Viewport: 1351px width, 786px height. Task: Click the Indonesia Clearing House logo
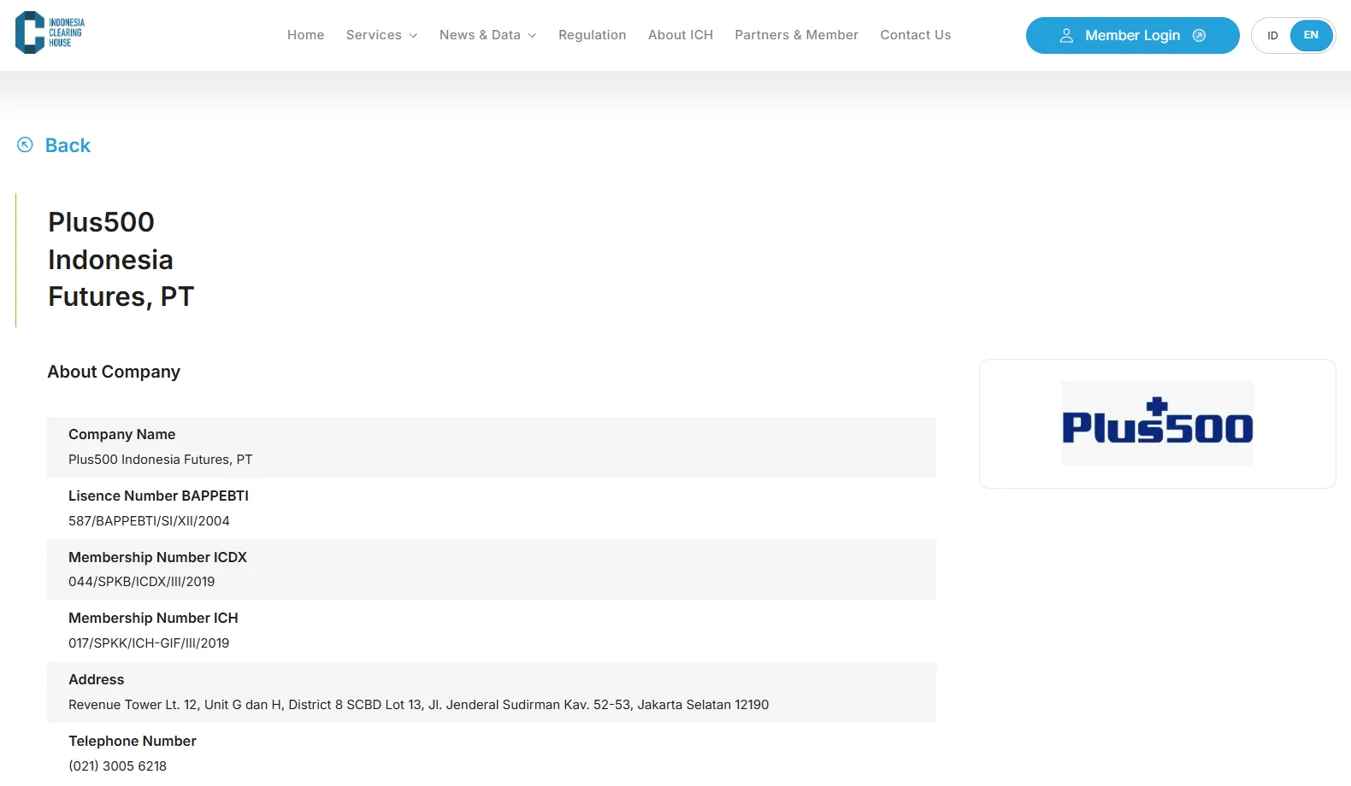50,32
